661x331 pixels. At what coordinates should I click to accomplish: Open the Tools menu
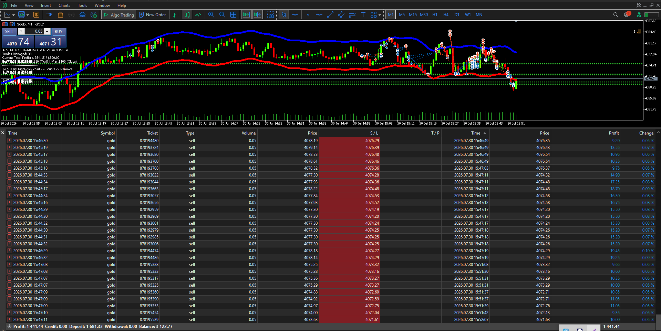82,6
